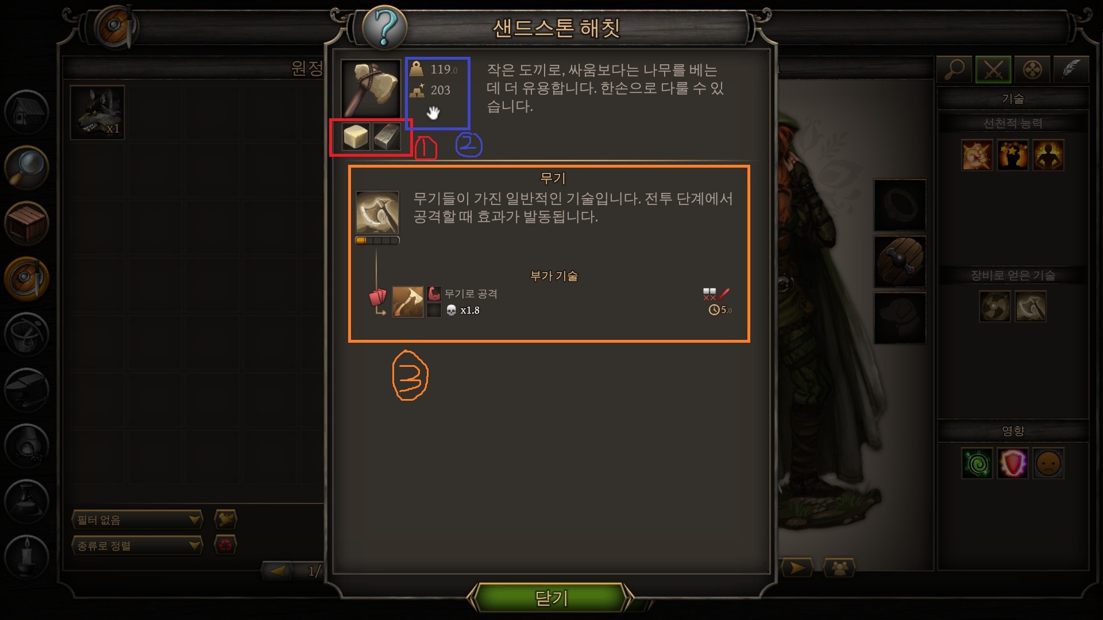
Task: Select the wolf item in inventory
Action: [x=97, y=113]
